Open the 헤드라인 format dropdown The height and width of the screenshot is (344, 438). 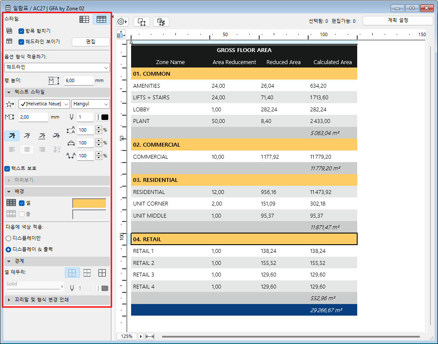[57, 68]
